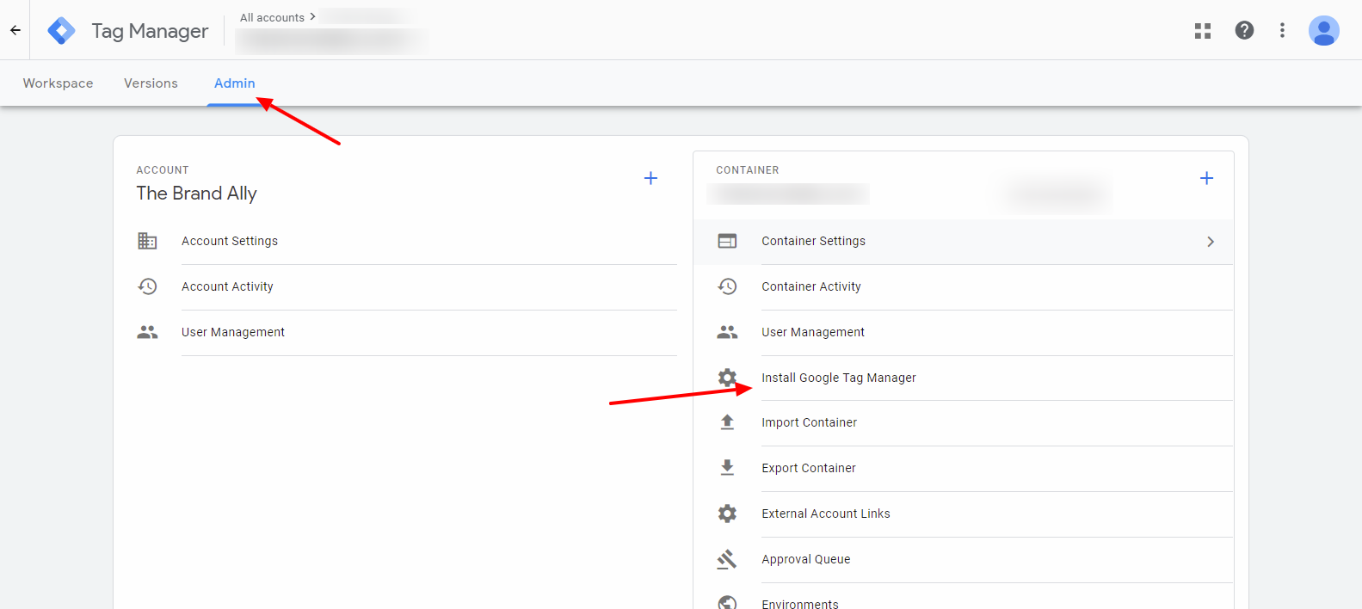Screen dimensions: 1362x609
Task: Open the user account avatar
Action: point(1324,30)
